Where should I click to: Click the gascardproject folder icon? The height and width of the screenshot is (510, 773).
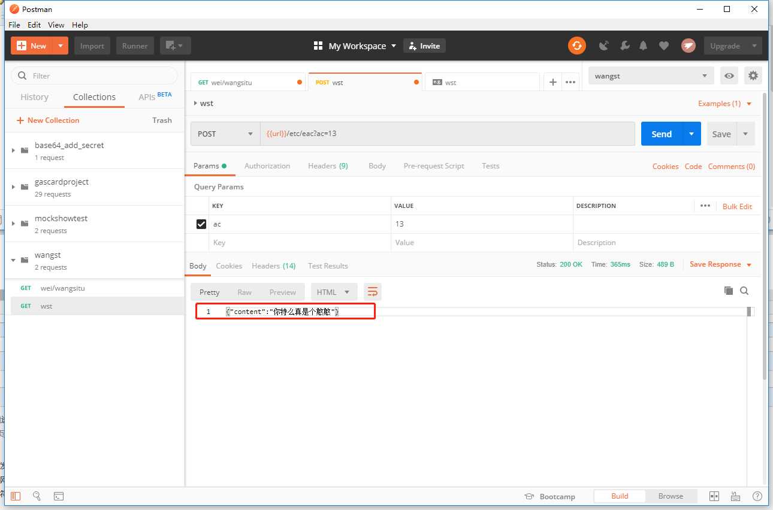25,187
